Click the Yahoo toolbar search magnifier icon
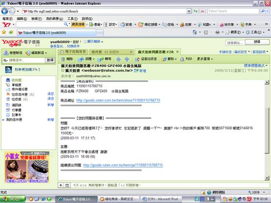The width and height of the screenshot is (271, 203). click(66, 24)
